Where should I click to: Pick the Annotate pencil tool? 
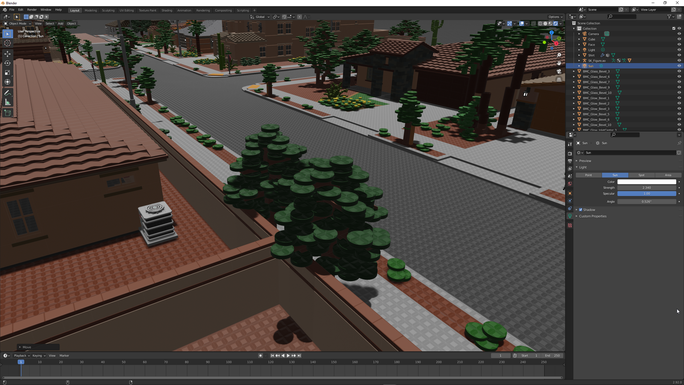pyautogui.click(x=8, y=93)
